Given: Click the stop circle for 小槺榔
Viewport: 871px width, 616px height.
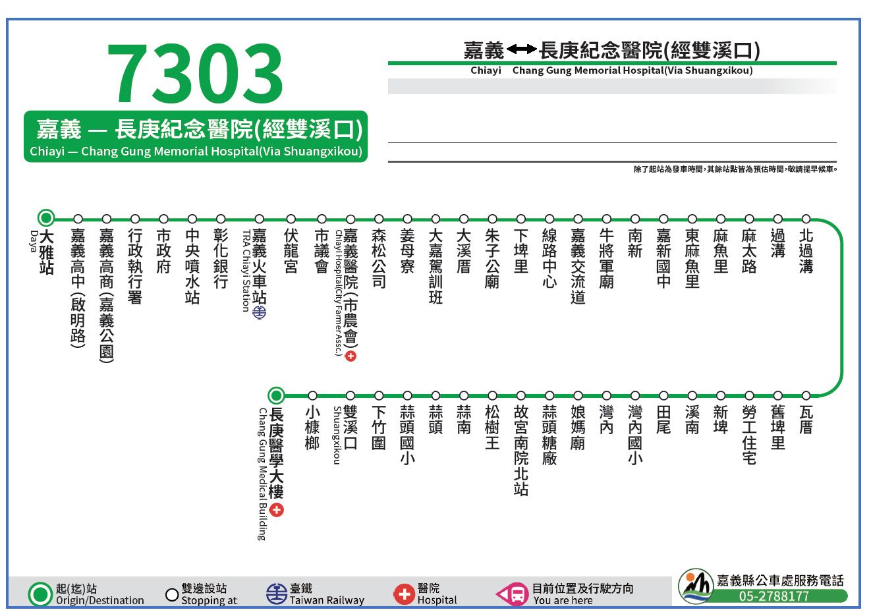Looking at the screenshot, I should pos(312,395).
